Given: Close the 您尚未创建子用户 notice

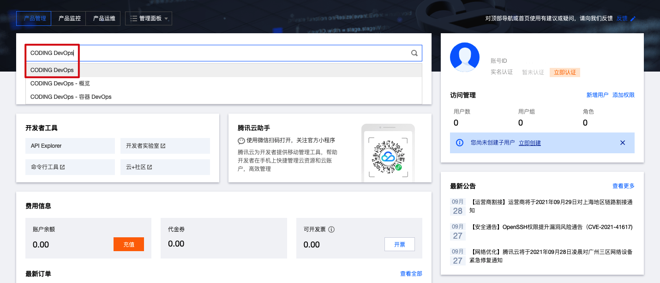Looking at the screenshot, I should 623,143.
